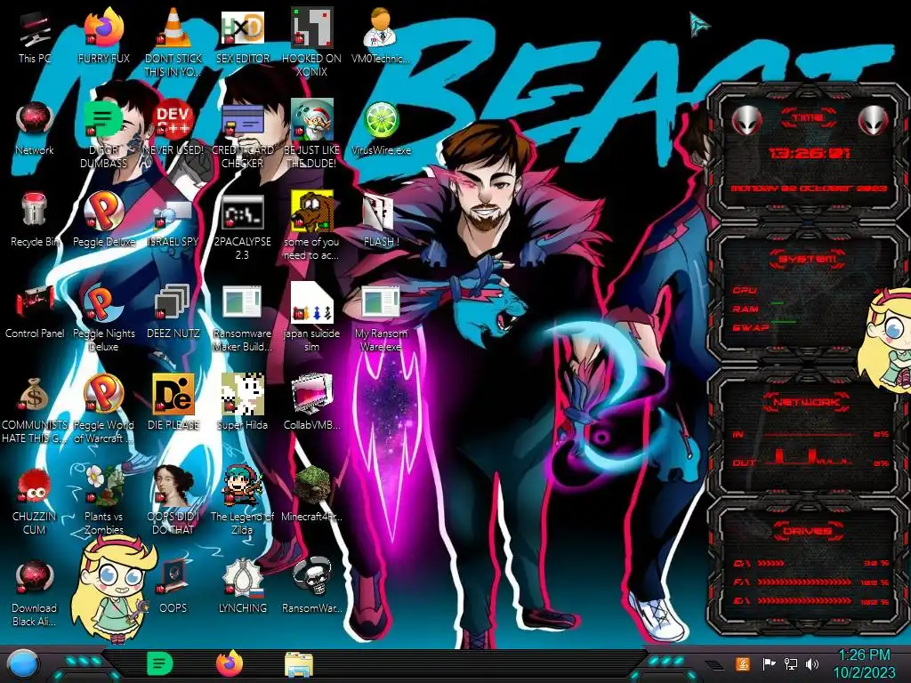Open the LYNCHING noose icon
This screenshot has height=683, width=911.
[242, 577]
